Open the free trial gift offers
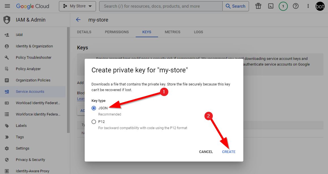Viewport: 328px width, 174px height. [258, 6]
